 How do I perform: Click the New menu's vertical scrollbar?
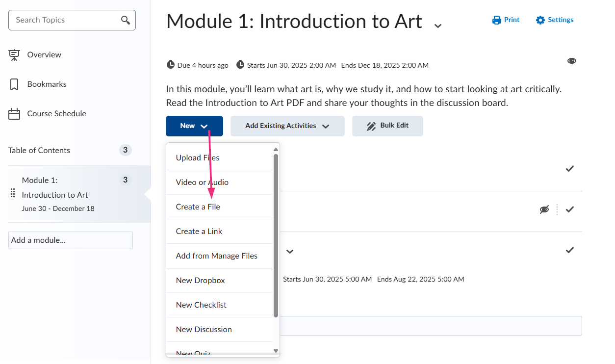[276, 235]
